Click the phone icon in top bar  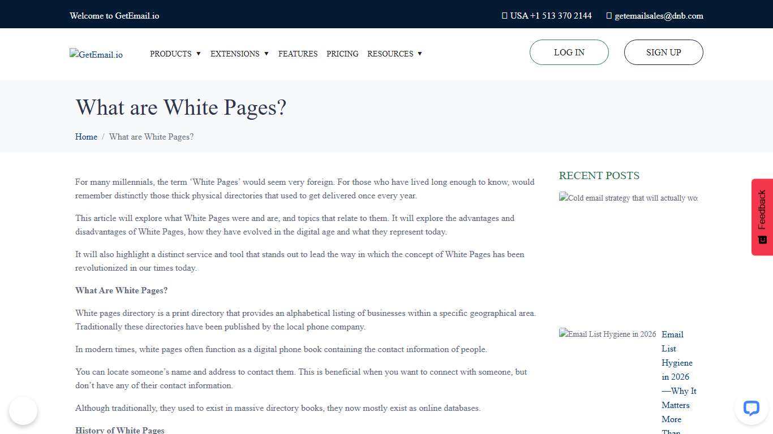504,15
